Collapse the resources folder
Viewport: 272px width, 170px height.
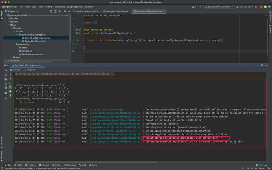click(14, 45)
